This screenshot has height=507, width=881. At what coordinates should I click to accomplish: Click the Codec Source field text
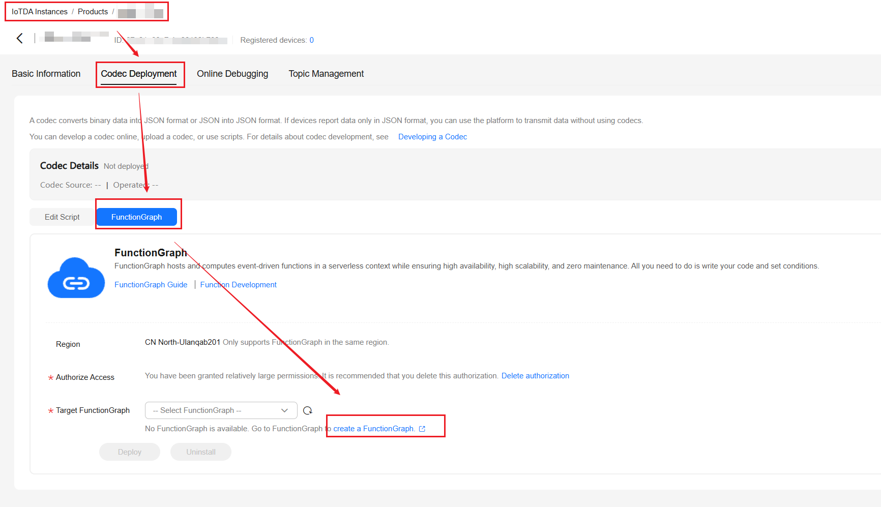coord(71,185)
